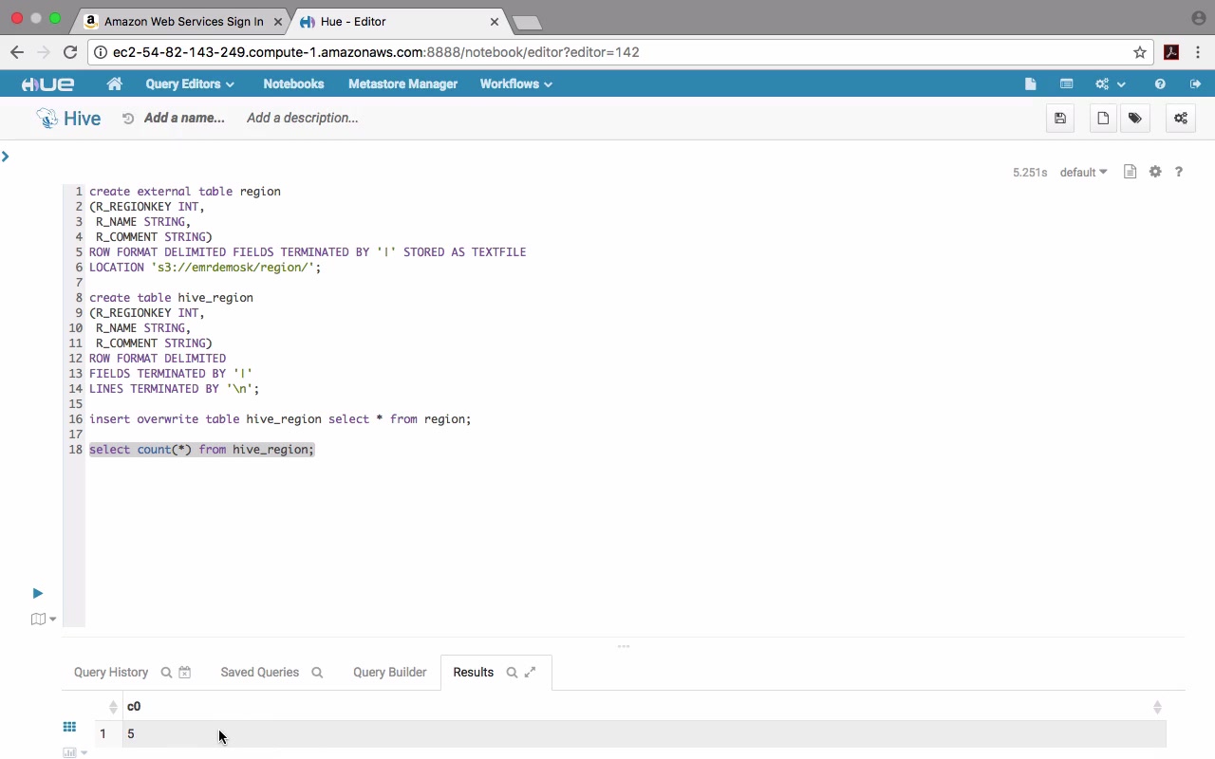Search saved queries with magnifier icon

(x=317, y=673)
